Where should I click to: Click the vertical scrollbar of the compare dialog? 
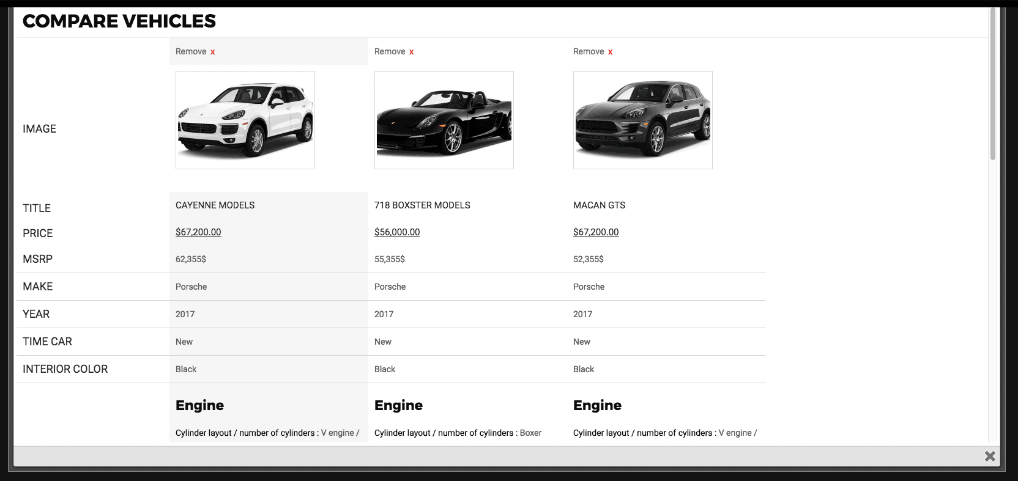(x=993, y=84)
